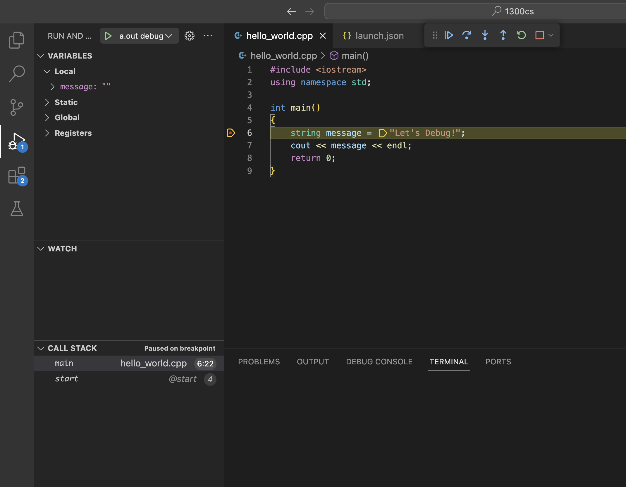Screen dimensions: 626x487
Task: Open the Extensions view
Action: click(x=17, y=176)
